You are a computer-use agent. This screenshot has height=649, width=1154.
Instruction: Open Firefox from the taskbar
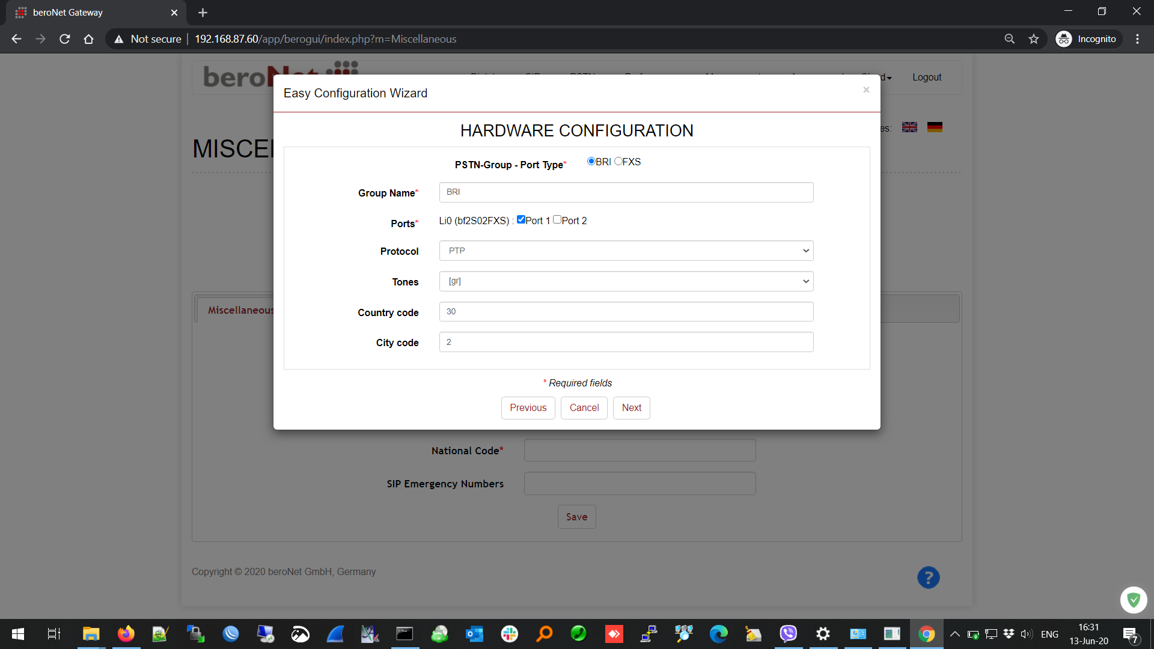point(126,633)
